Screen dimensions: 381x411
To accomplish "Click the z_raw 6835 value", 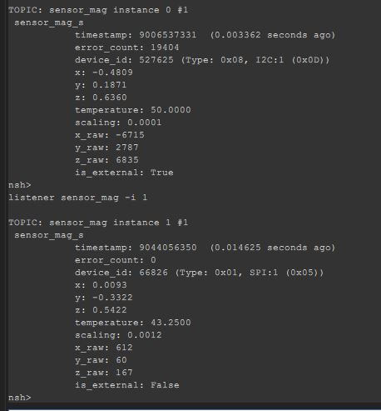I will pyautogui.click(x=127, y=160).
